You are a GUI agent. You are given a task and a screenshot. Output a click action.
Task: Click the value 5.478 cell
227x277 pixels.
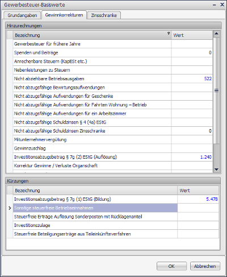click(x=198, y=199)
